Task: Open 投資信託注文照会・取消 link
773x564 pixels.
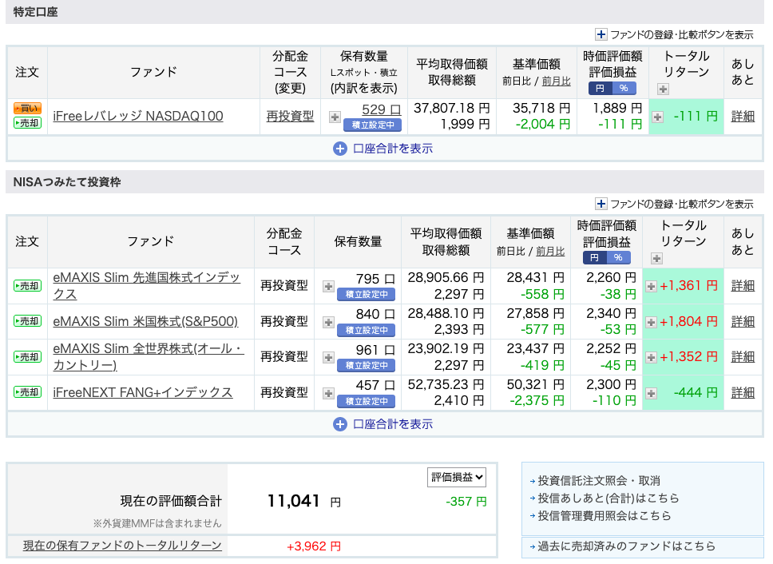Action: [599, 481]
